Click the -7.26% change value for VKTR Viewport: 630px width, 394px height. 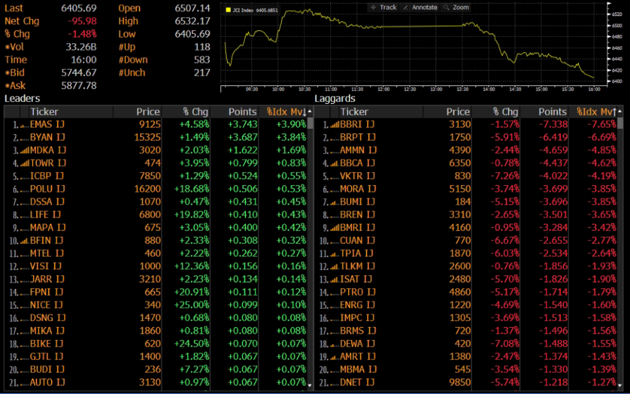click(x=504, y=176)
